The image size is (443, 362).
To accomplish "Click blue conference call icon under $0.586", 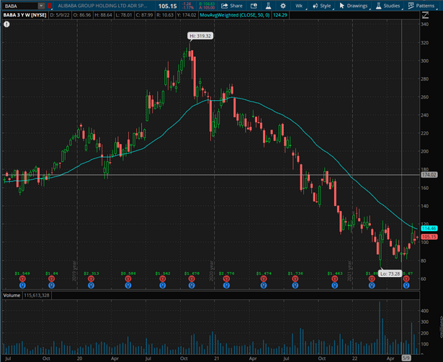I will [128, 286].
